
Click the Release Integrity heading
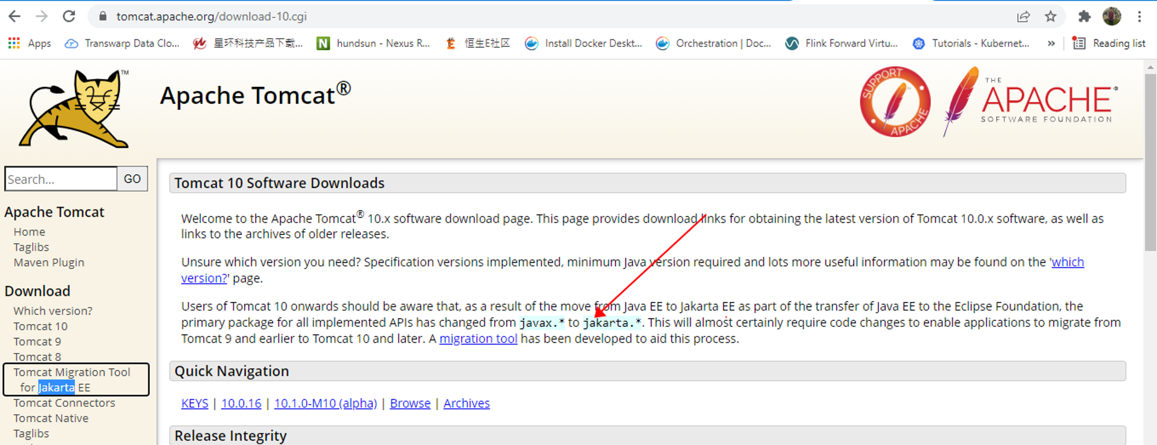coord(230,435)
